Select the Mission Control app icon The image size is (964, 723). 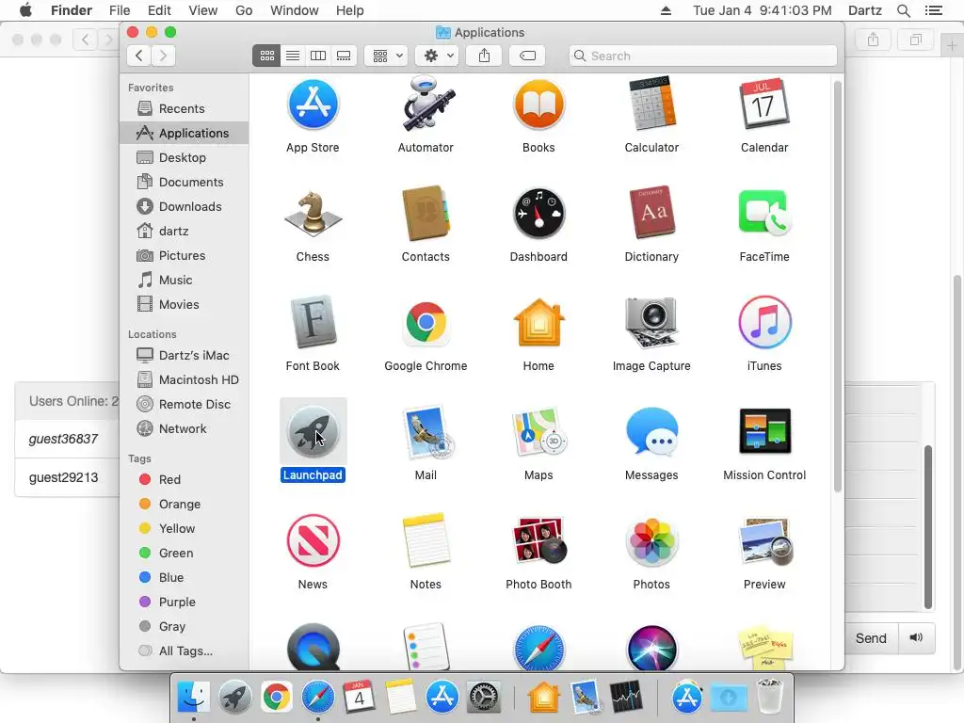click(x=764, y=431)
